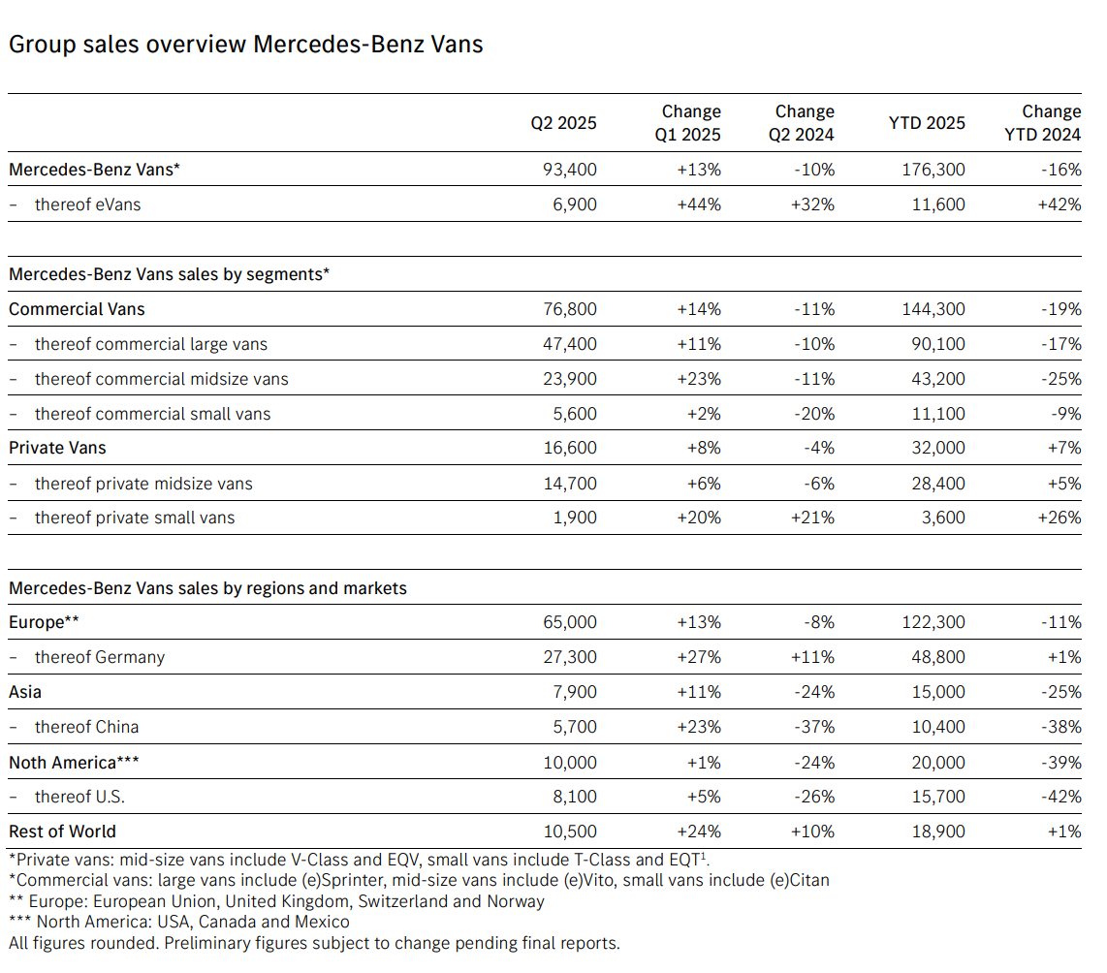Click the Europe** row label
This screenshot has height=973, width=1107.
[x=44, y=622]
